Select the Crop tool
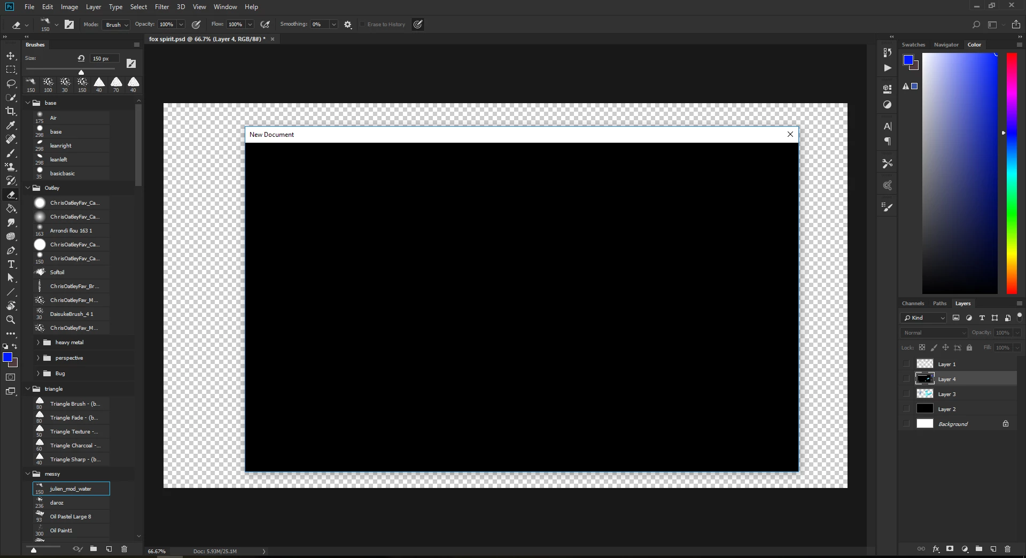The height and width of the screenshot is (558, 1026). tap(11, 111)
